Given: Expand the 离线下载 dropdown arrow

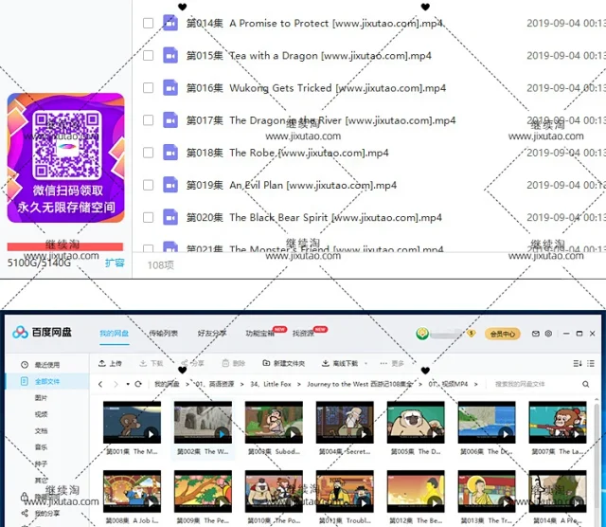Looking at the screenshot, I should (x=366, y=363).
